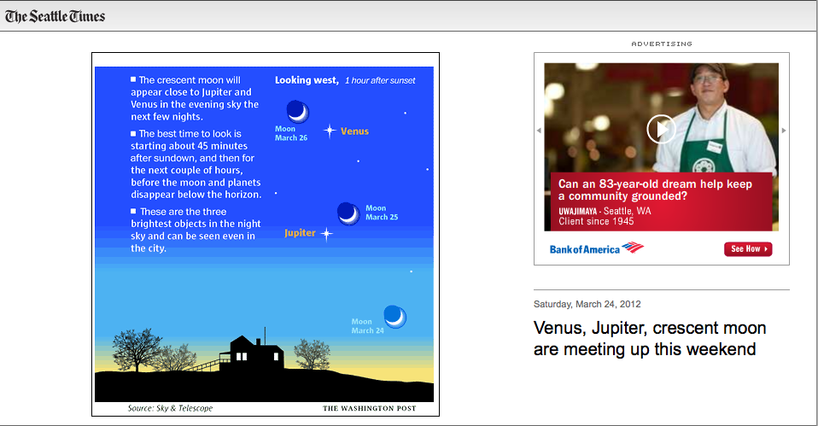The height and width of the screenshot is (426, 818).
Task: Click the ad's right arrow
Action: [x=784, y=131]
